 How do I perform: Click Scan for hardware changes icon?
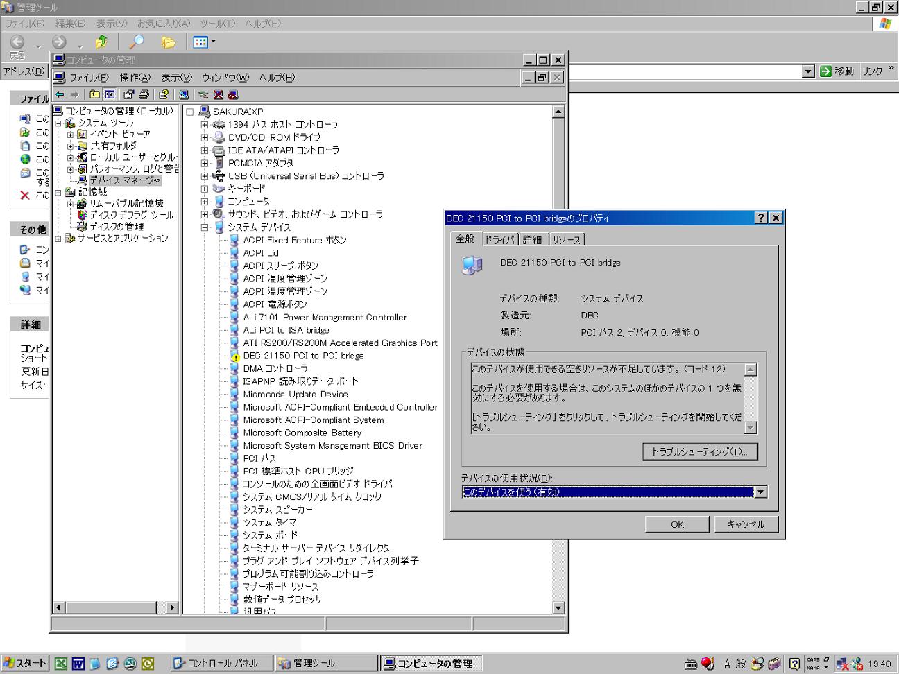pos(184,94)
